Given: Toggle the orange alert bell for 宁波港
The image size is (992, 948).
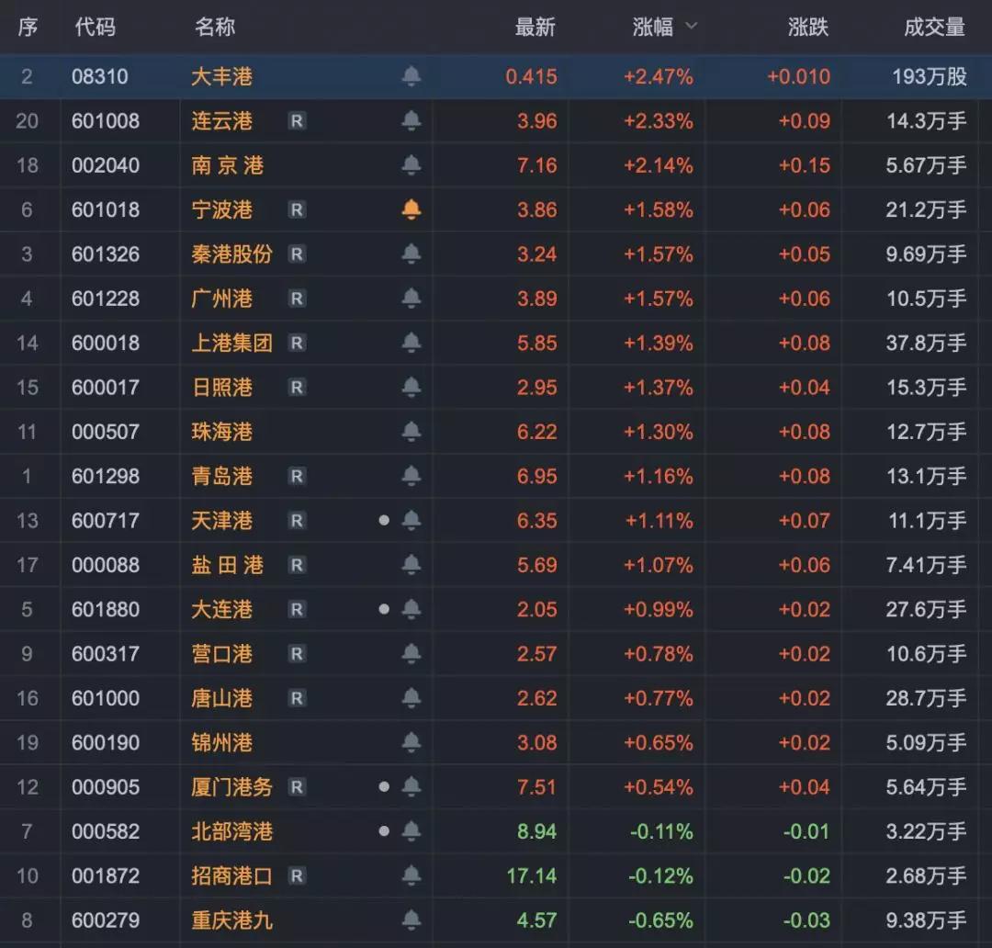Looking at the screenshot, I should 411,210.
